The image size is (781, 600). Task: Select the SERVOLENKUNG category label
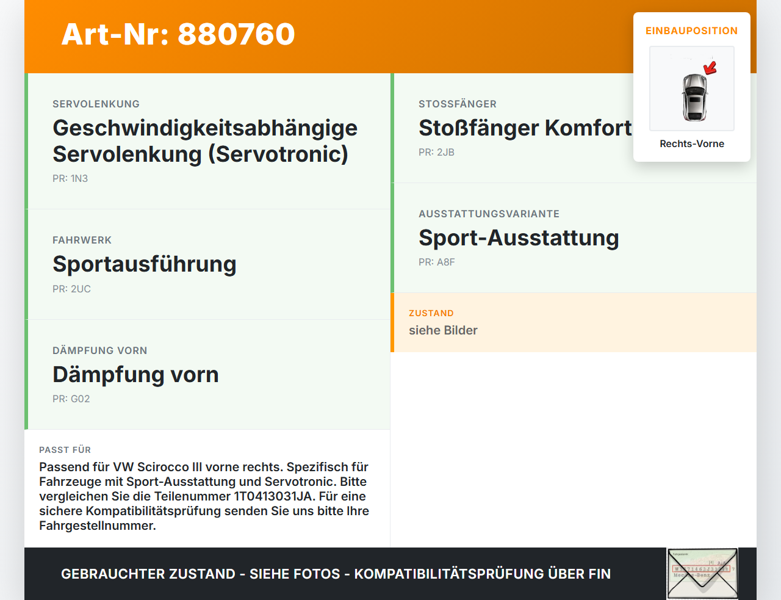[x=96, y=104]
